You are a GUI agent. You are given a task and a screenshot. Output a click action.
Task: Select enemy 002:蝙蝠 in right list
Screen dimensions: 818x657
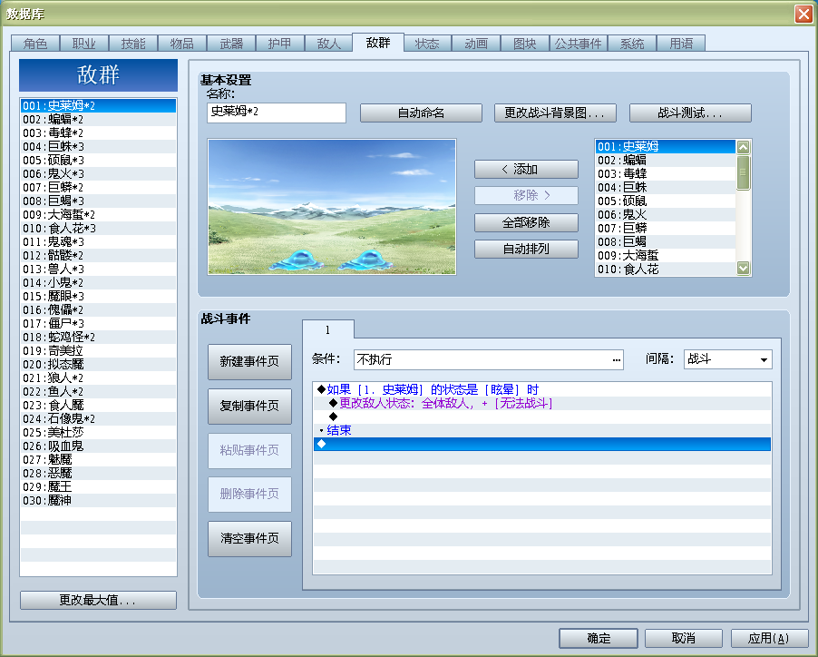point(665,161)
